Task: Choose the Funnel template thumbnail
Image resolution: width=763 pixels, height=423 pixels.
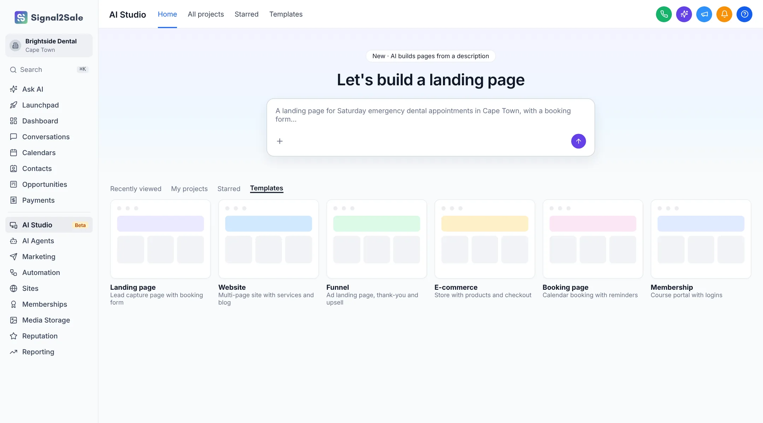Action: click(x=377, y=239)
